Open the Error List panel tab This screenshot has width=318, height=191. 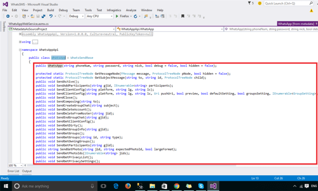click(x=13, y=171)
